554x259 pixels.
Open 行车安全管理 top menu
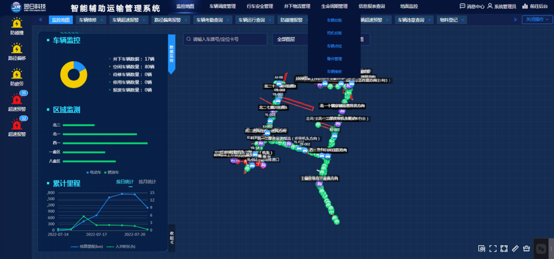pyautogui.click(x=260, y=6)
